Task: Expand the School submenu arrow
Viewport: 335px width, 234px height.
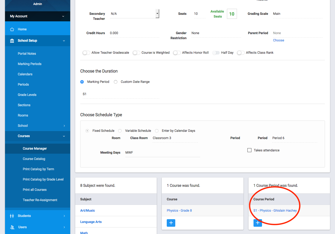Action: pos(64,126)
